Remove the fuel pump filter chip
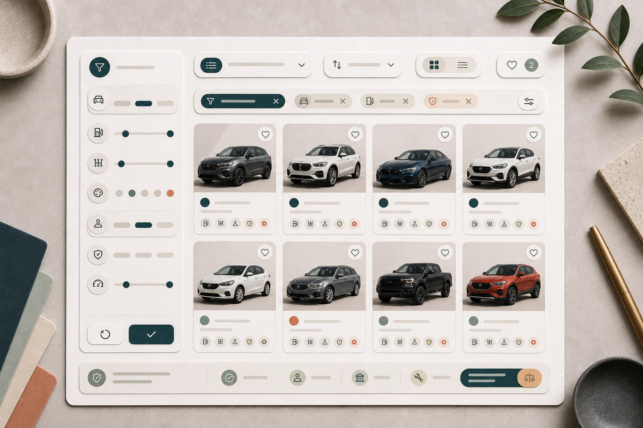 pos(406,101)
